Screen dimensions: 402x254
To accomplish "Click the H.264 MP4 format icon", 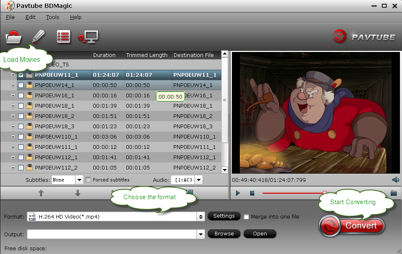I will [x=32, y=216].
